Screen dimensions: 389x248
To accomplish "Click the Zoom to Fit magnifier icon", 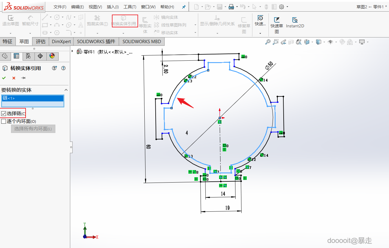I will click(268, 42).
